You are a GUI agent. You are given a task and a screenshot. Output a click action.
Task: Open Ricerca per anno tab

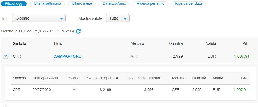tap(150, 4)
